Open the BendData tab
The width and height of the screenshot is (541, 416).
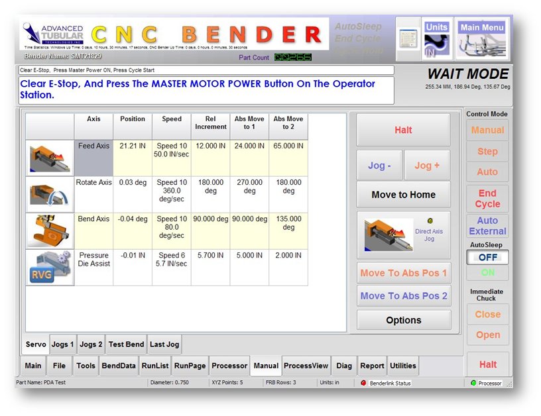tap(118, 366)
